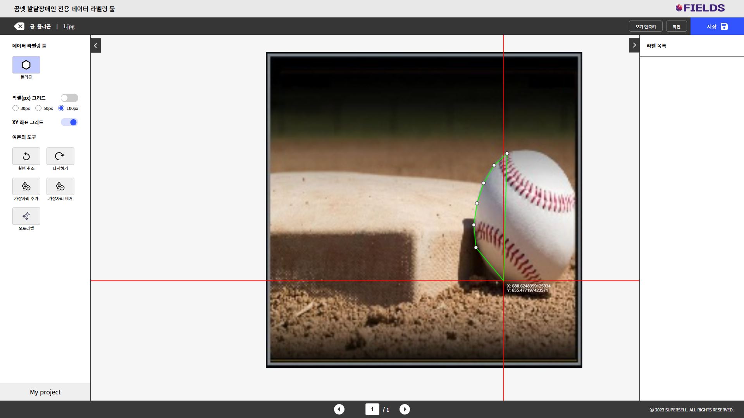Viewport: 744px width, 418px height.
Task: Toggle the pixel (px) grid switch
Action: 69,98
